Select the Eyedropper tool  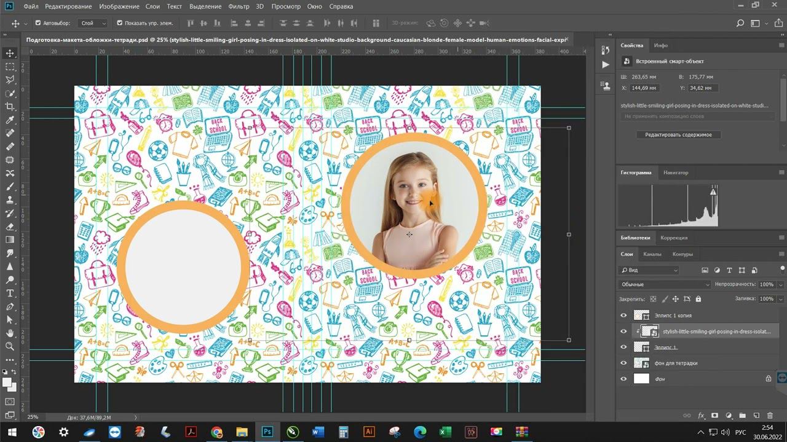pyautogui.click(x=10, y=120)
